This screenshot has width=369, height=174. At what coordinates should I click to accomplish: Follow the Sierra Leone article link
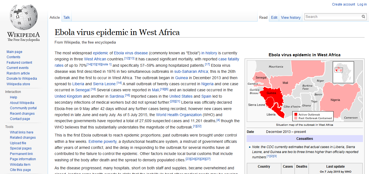coord(104,84)
